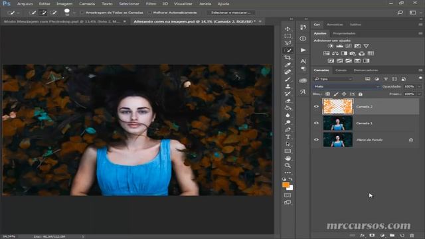The image size is (425, 239).
Task: Enable Amostragem de Todas as Camadas checkbox
Action: [x=82, y=13]
